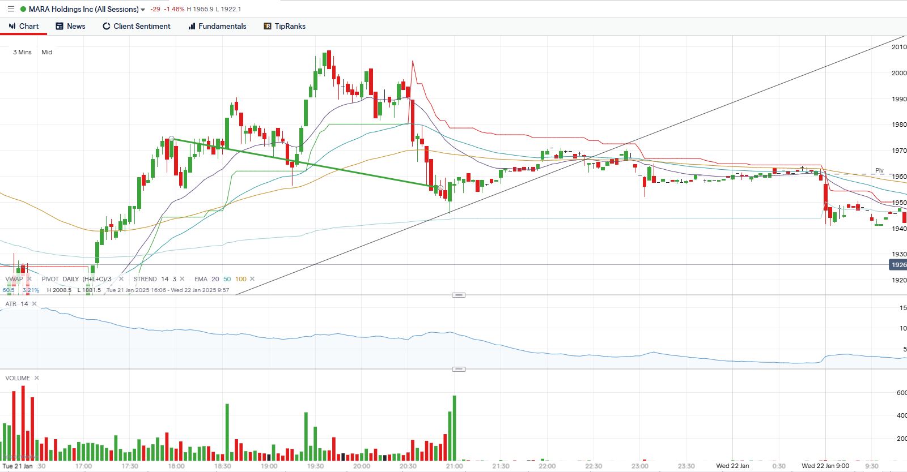Click the EMA indicator label to edit
Screen dimensions: 907x472
(201, 279)
